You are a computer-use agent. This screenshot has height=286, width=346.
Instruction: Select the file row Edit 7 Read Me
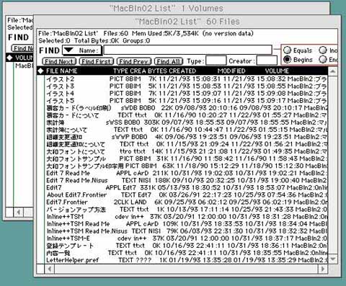[187, 173]
